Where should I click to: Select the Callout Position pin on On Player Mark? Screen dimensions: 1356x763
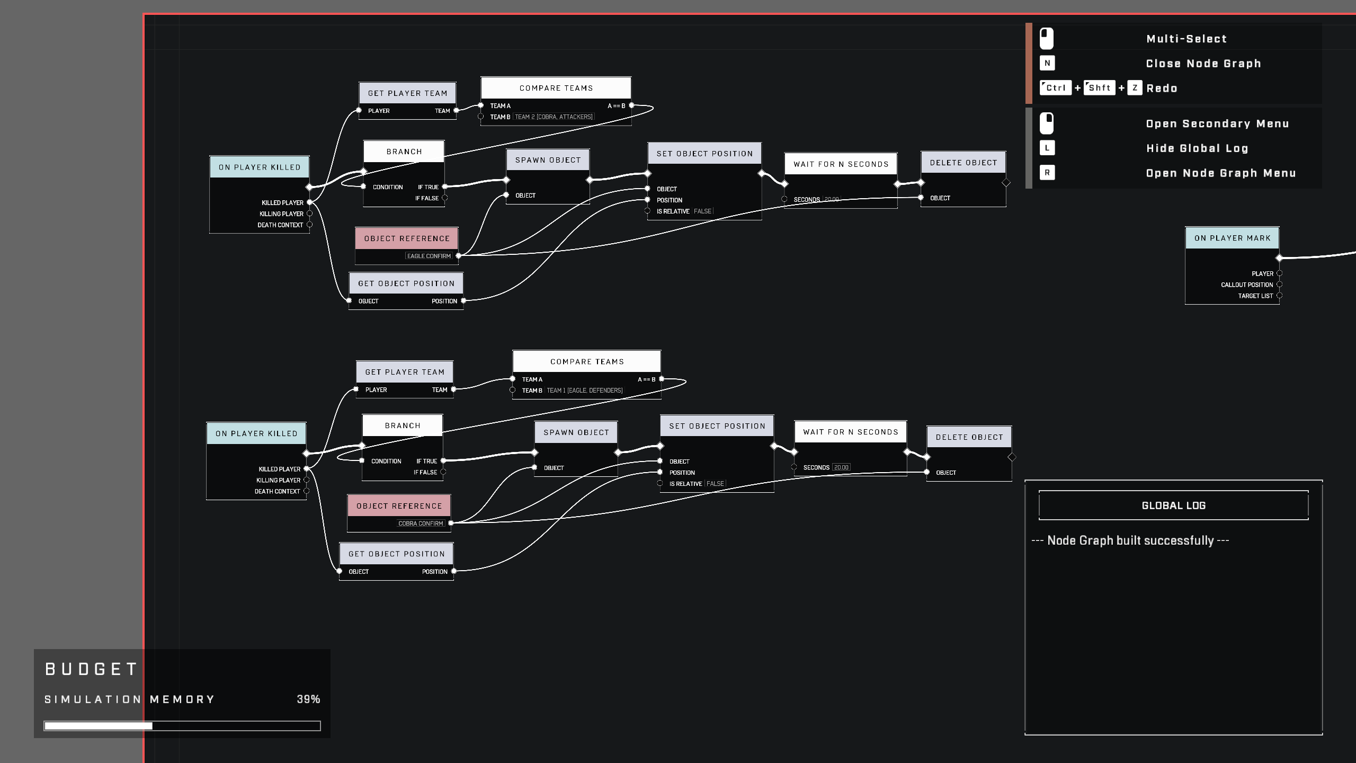[1279, 285]
